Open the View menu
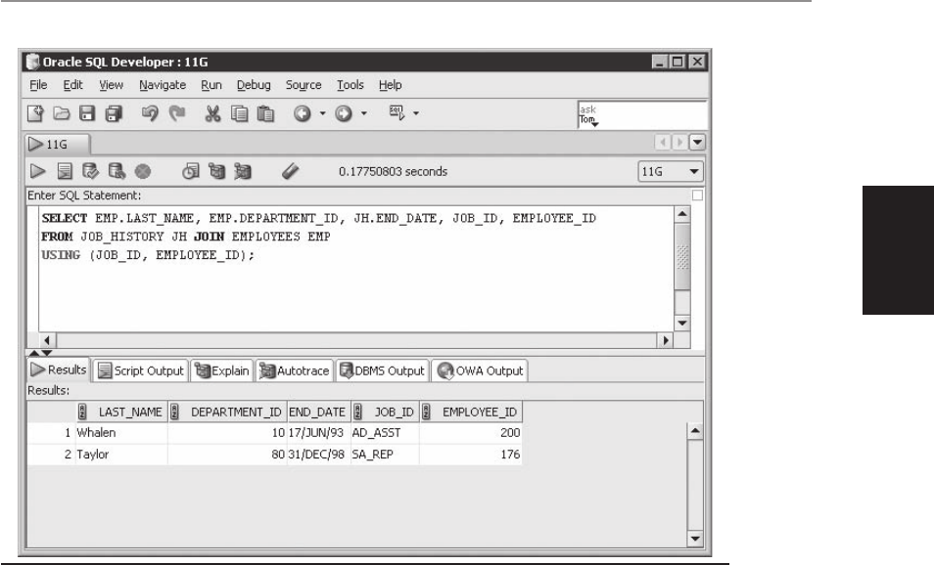Screen dimensions: 934x565 pos(111,85)
